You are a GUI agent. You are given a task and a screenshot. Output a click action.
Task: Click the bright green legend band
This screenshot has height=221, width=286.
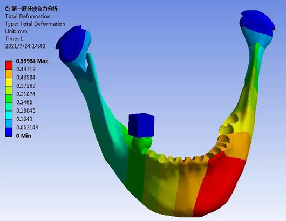(9, 99)
